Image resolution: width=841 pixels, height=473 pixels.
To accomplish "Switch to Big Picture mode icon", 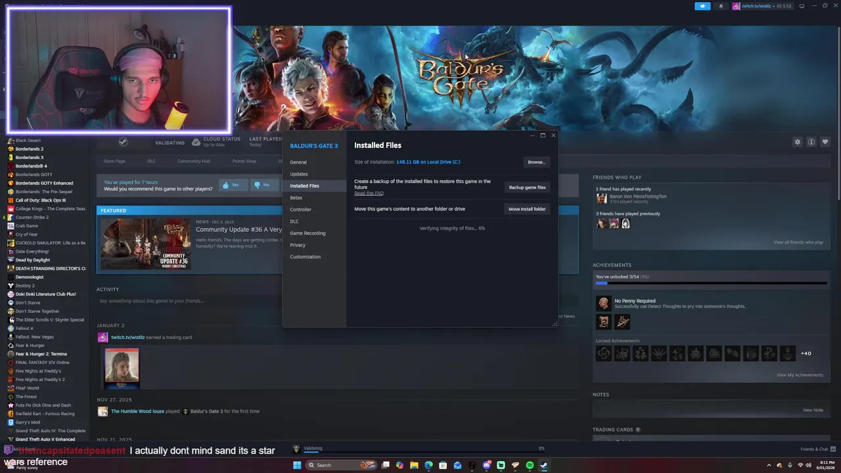I will (x=803, y=6).
